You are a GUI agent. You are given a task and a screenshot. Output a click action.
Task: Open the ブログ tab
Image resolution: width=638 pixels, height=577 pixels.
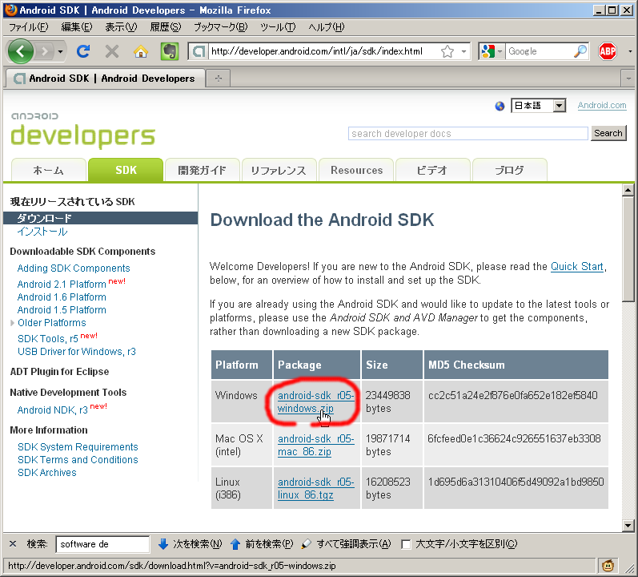coord(509,170)
